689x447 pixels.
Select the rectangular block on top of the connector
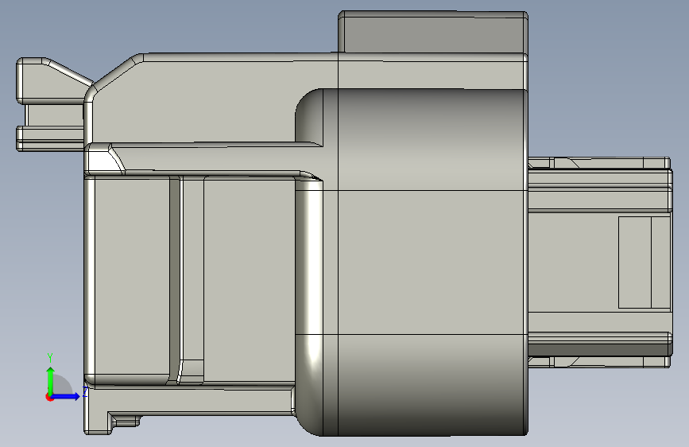coord(433,32)
